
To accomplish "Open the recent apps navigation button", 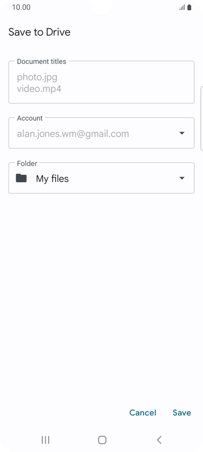I will (45, 440).
